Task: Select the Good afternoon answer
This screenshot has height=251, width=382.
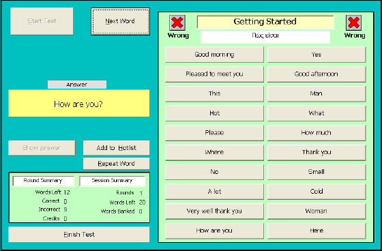Action: [317, 74]
